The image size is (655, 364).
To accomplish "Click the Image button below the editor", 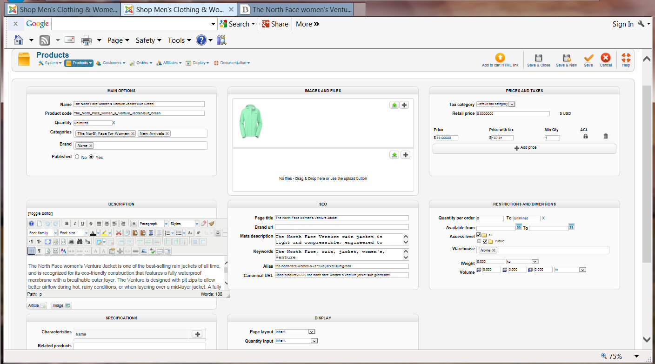I will [x=61, y=305].
